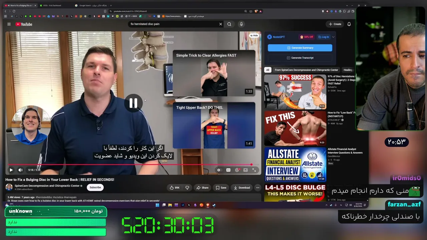This screenshot has height=240, width=427.
Task: Subscribe to the SpineCare channel
Action: [95, 187]
